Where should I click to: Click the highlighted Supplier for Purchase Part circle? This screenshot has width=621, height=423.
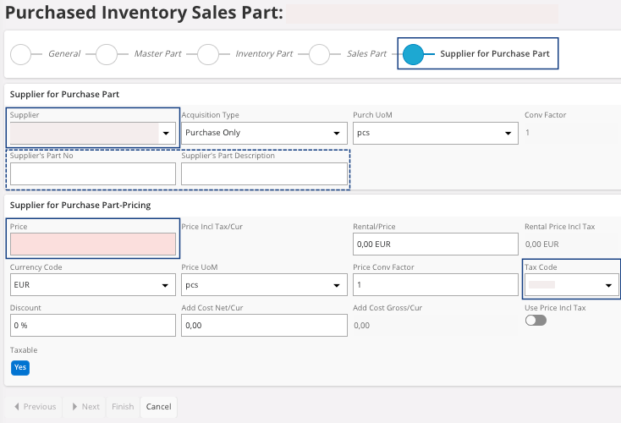(x=413, y=54)
